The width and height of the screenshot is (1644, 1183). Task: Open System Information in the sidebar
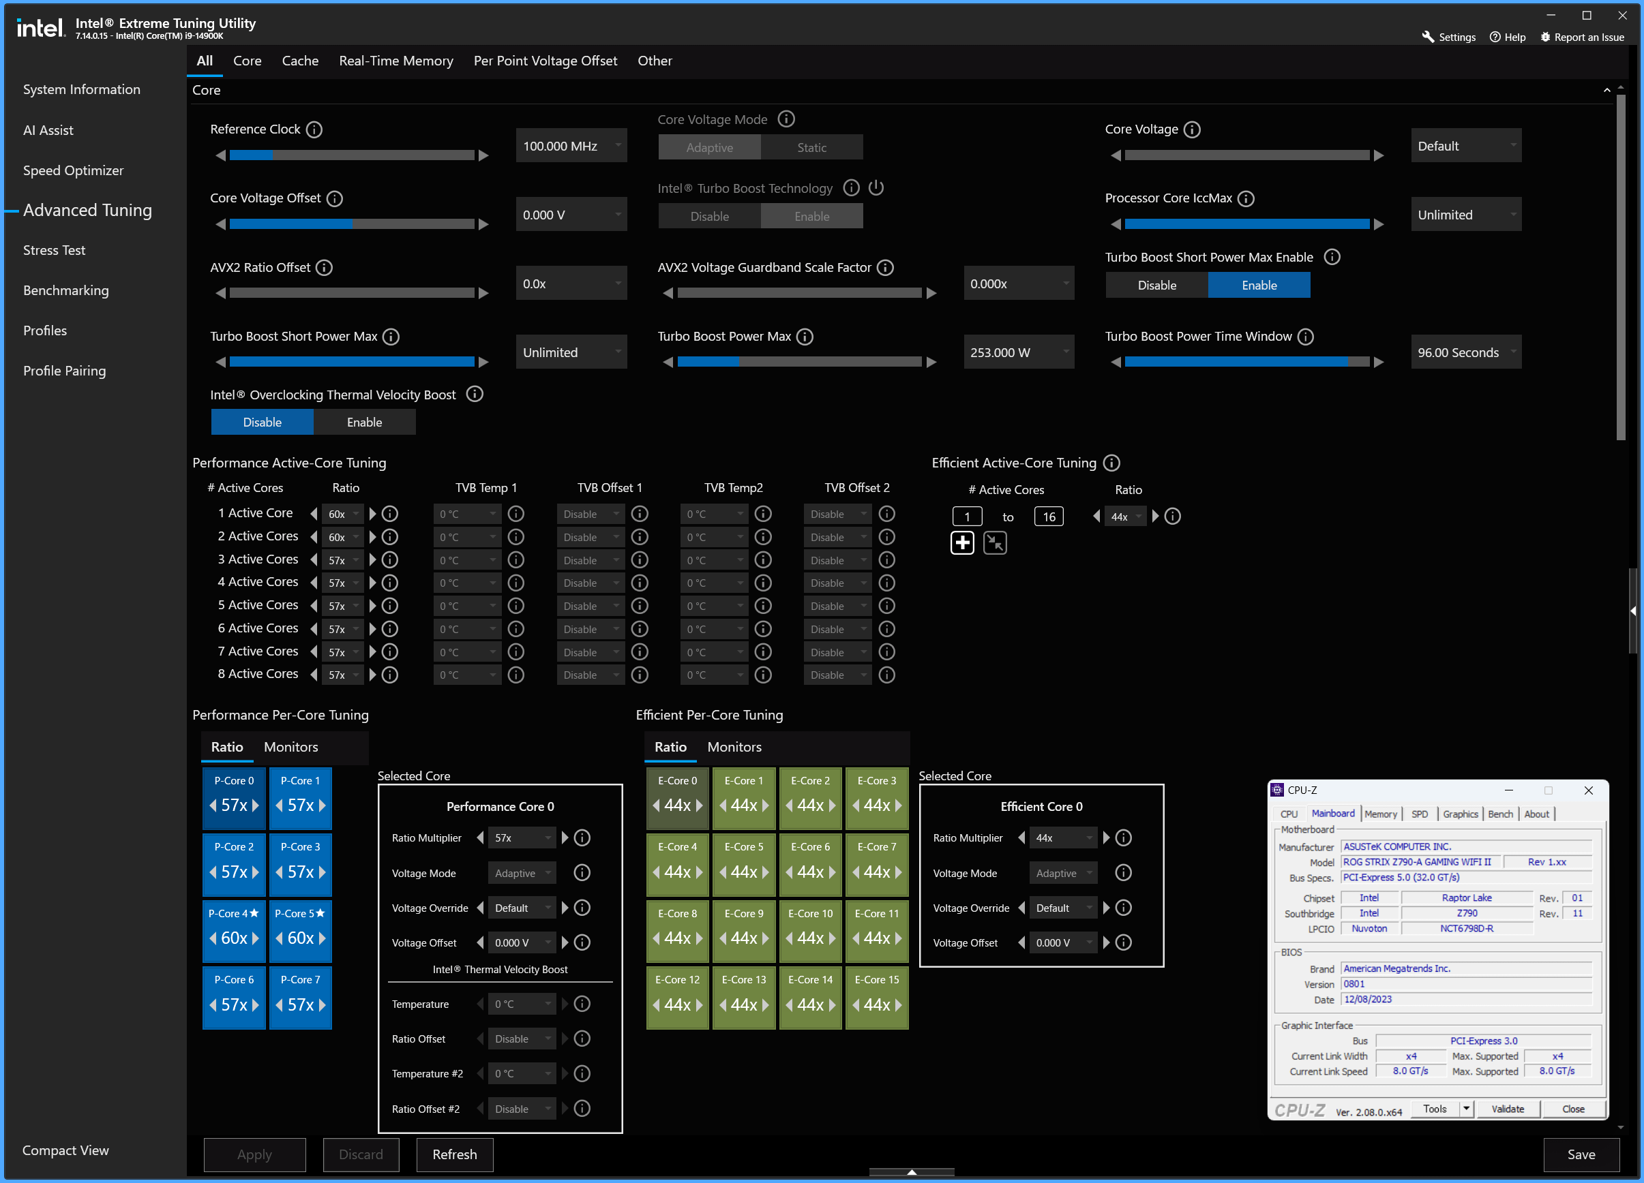tap(81, 89)
